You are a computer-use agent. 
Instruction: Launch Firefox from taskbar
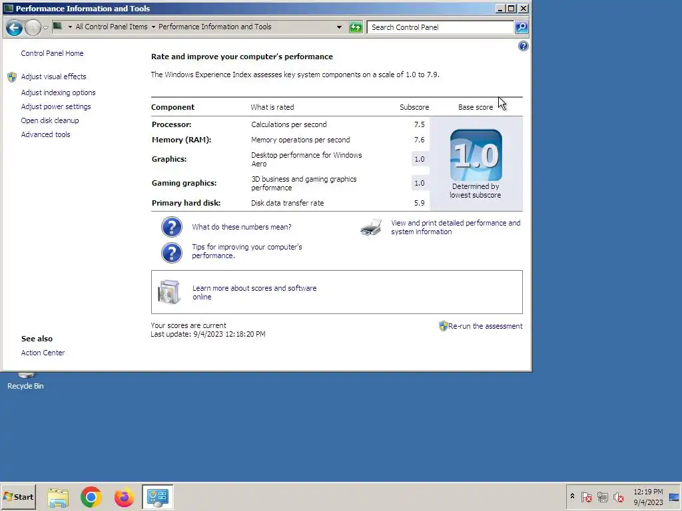coord(124,497)
